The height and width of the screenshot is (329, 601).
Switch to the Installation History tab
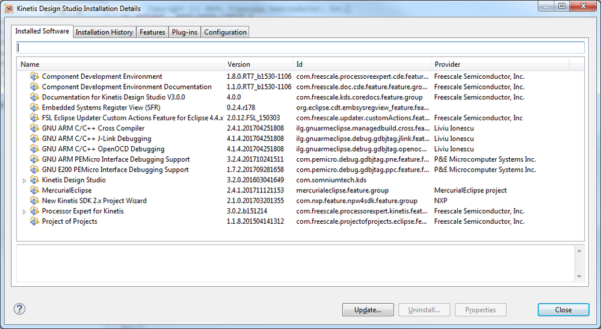[104, 32]
